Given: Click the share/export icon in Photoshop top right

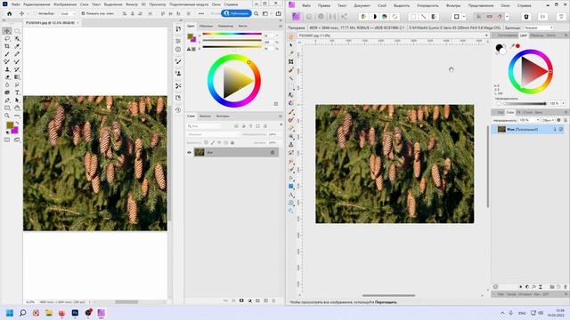Looking at the screenshot, I should (x=279, y=13).
